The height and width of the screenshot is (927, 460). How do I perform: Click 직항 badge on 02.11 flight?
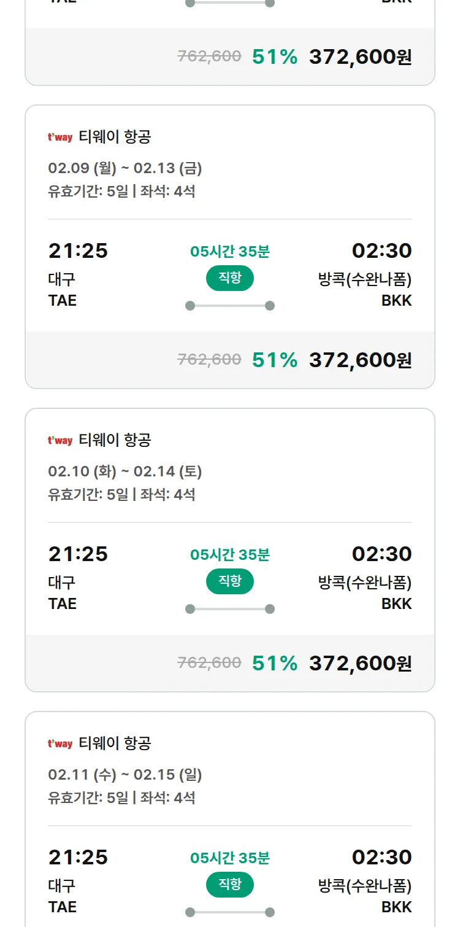(x=230, y=885)
